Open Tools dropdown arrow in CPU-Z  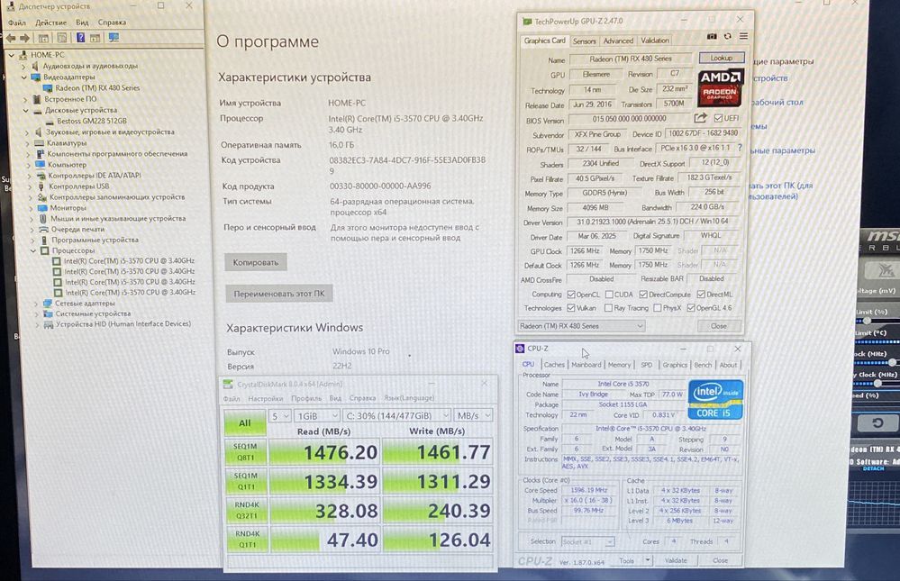pyautogui.click(x=648, y=560)
